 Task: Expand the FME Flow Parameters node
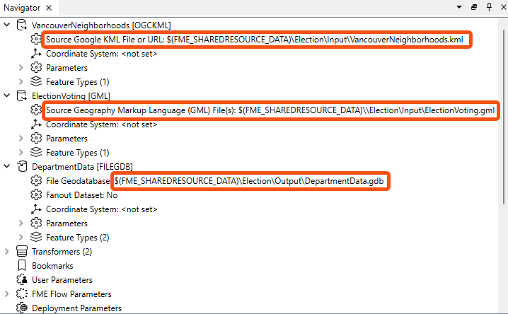click(x=7, y=294)
